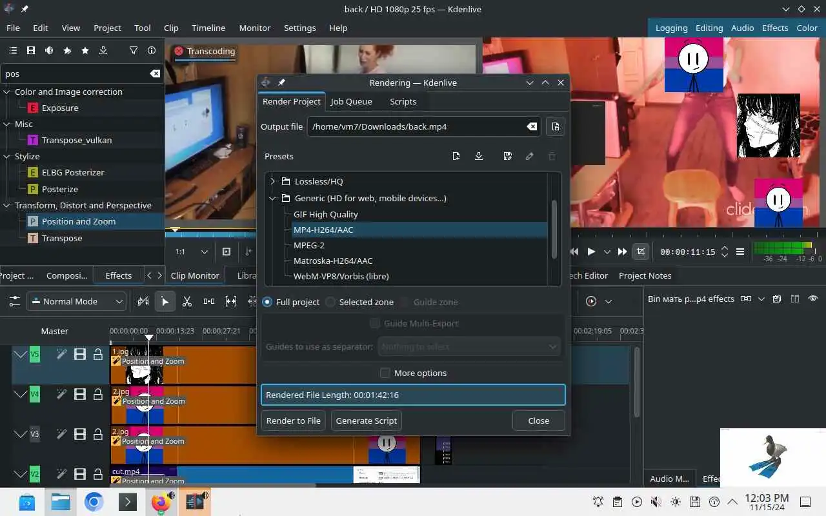Switch to Job Queue tab
The height and width of the screenshot is (516, 826).
pyautogui.click(x=351, y=101)
